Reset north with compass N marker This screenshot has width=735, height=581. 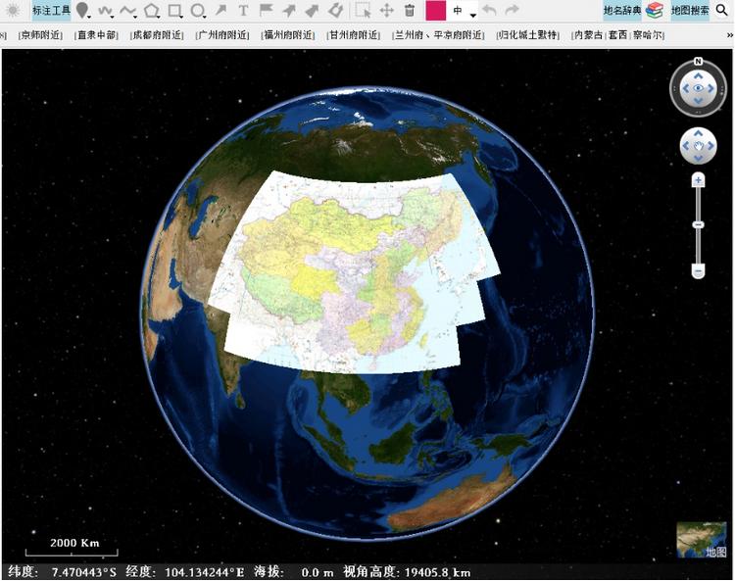click(698, 61)
